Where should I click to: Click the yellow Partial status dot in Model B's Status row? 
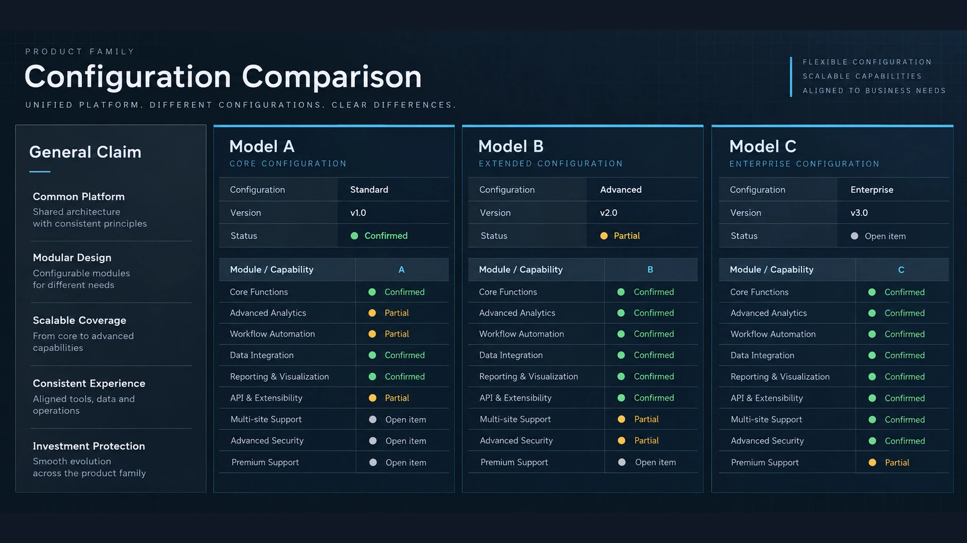tap(603, 236)
